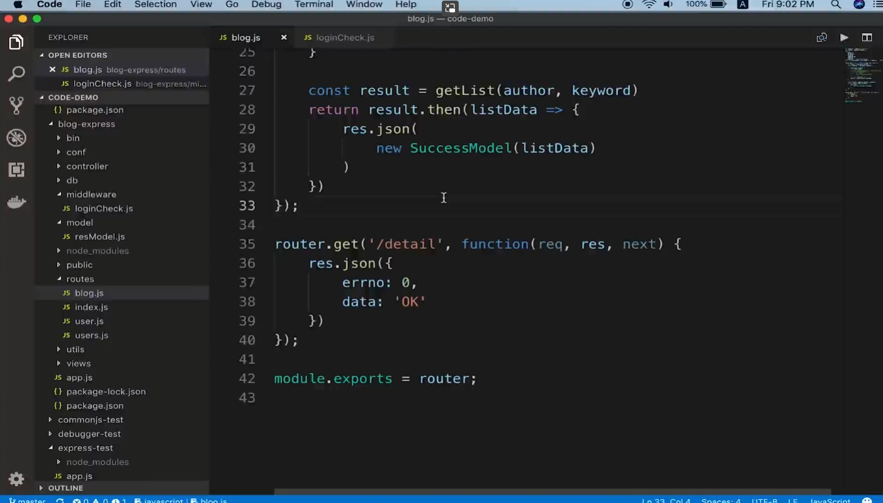
Task: Close the blog.js editor tab
Action: tap(283, 37)
